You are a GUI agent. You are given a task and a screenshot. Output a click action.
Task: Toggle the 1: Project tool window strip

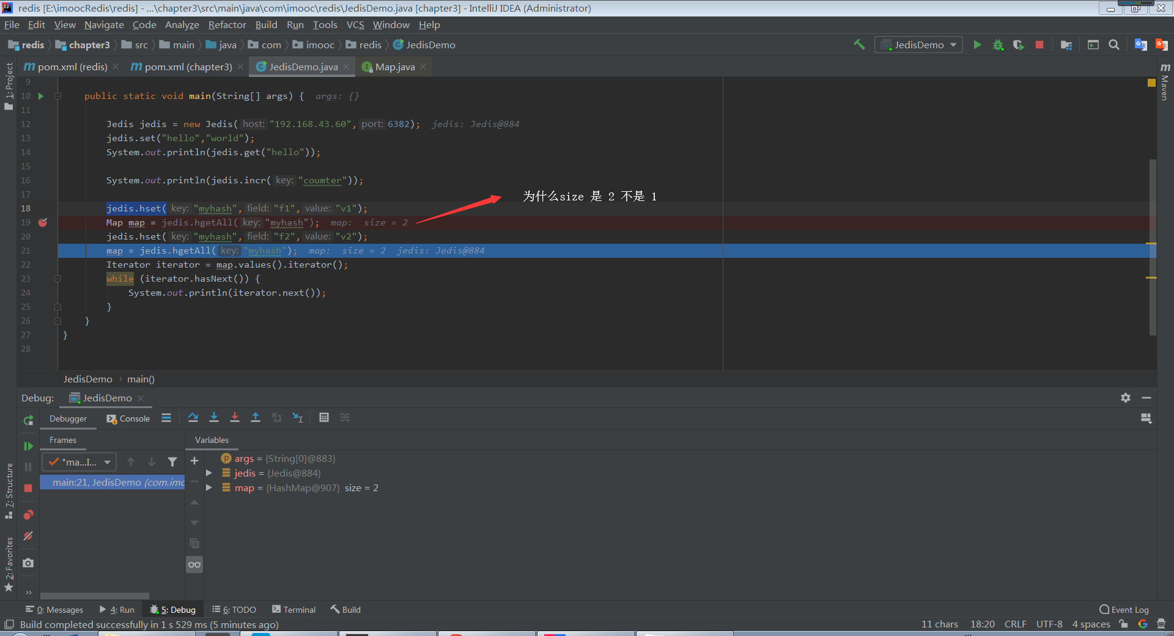[x=9, y=86]
